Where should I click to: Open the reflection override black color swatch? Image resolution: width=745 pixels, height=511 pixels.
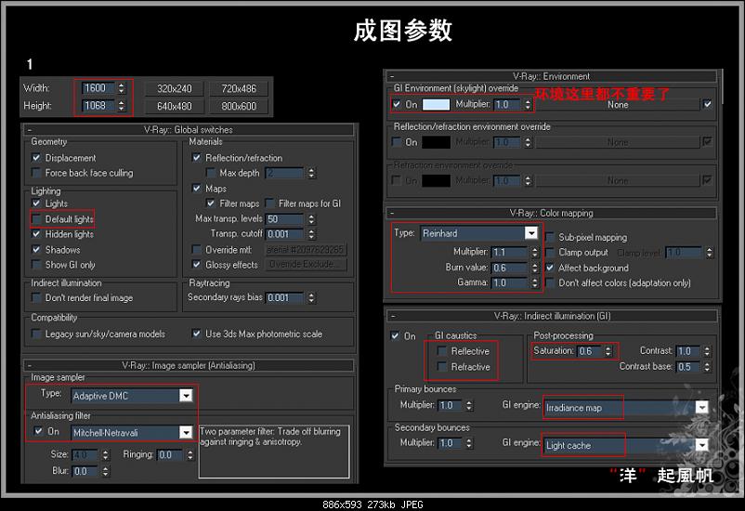pos(437,142)
